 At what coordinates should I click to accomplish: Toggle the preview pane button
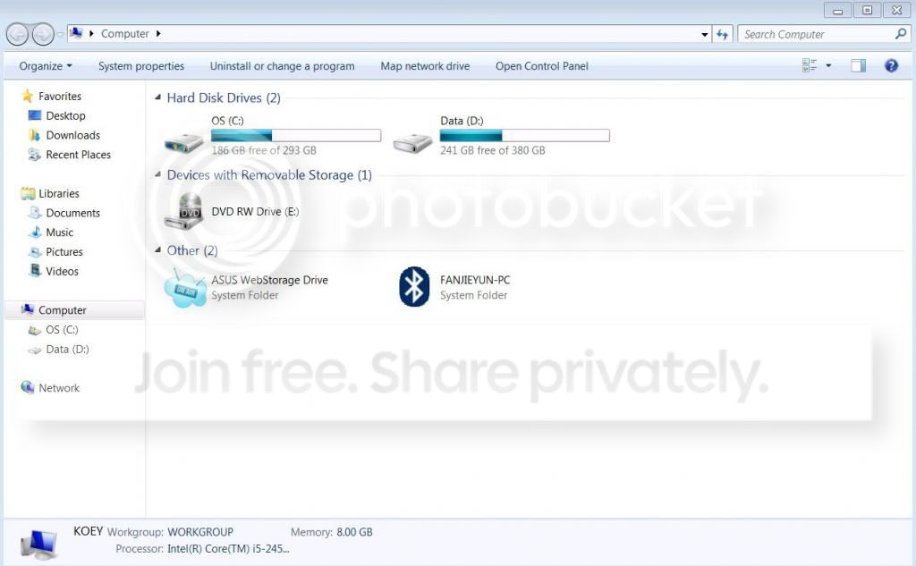click(x=858, y=65)
